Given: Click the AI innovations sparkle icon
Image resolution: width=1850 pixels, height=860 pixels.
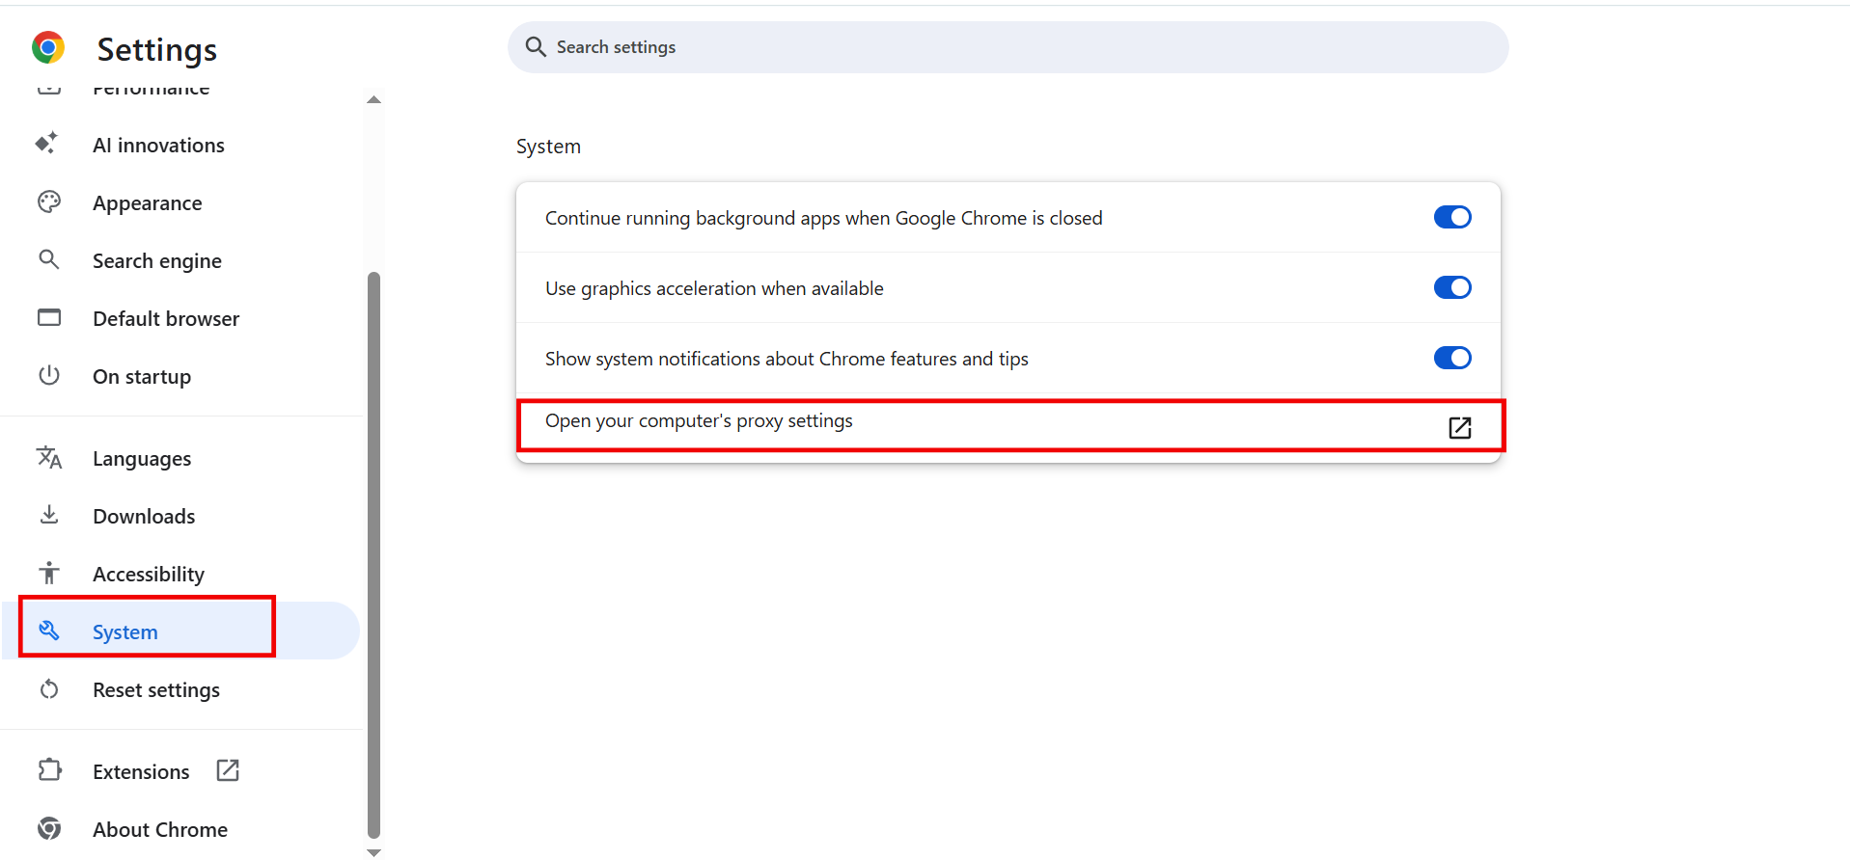Looking at the screenshot, I should 47,144.
